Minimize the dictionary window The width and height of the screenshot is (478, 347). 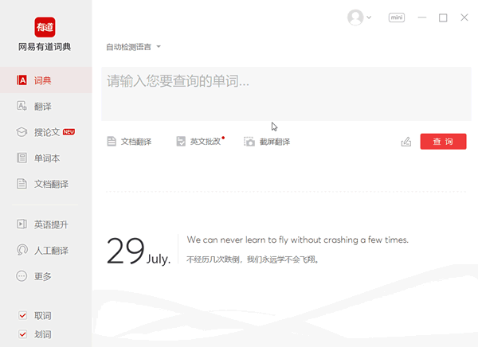coord(422,18)
